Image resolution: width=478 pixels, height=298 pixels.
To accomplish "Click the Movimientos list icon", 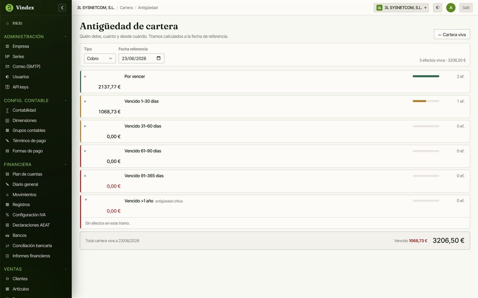I will (7, 195).
